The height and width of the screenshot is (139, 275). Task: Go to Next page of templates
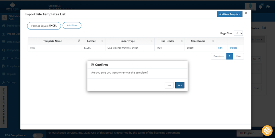tap(238, 56)
